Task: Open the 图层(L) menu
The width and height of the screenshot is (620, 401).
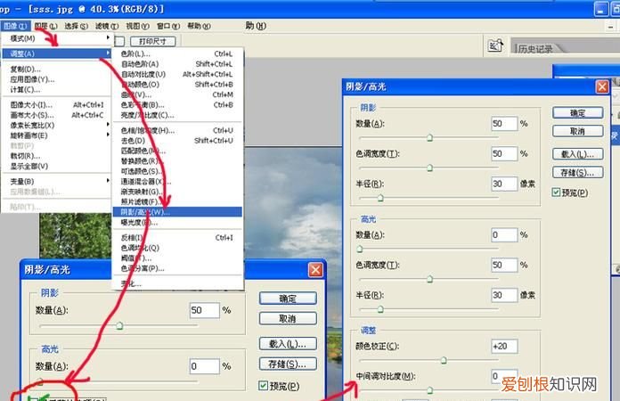Action: (45, 26)
